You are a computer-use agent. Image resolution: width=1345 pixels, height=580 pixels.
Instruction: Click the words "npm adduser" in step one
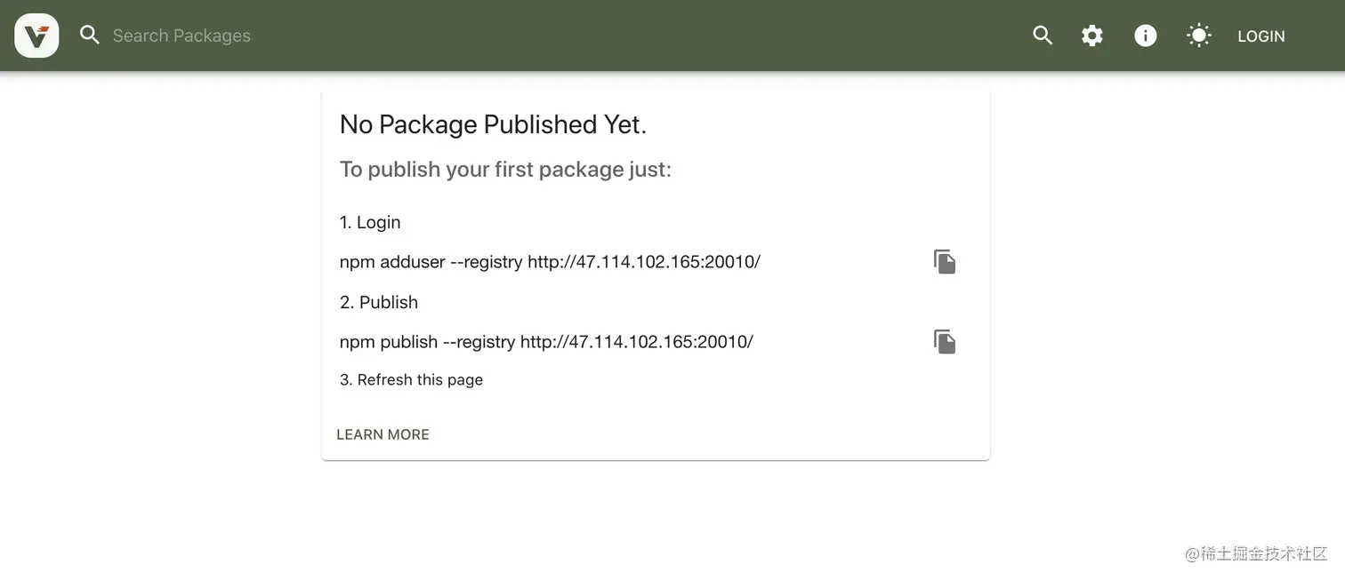click(x=392, y=262)
